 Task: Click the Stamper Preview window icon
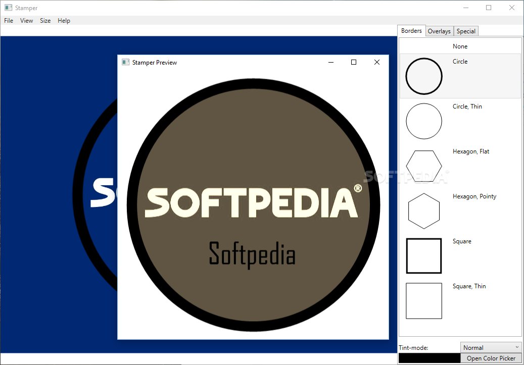click(126, 62)
